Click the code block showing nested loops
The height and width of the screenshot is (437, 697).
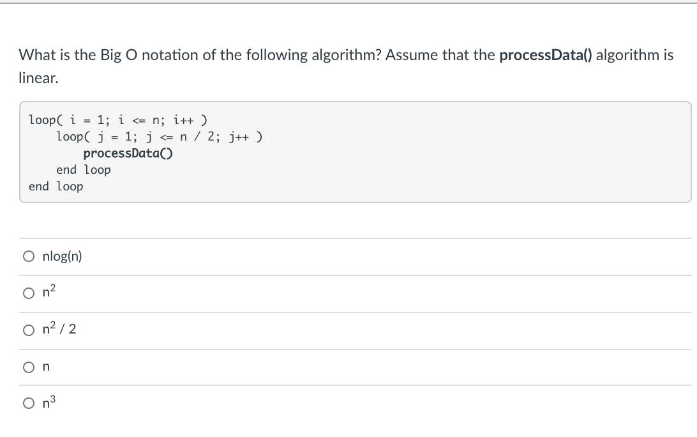[x=351, y=151]
